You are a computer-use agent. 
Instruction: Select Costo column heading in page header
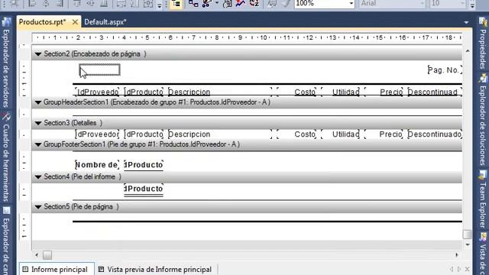[x=296, y=92]
